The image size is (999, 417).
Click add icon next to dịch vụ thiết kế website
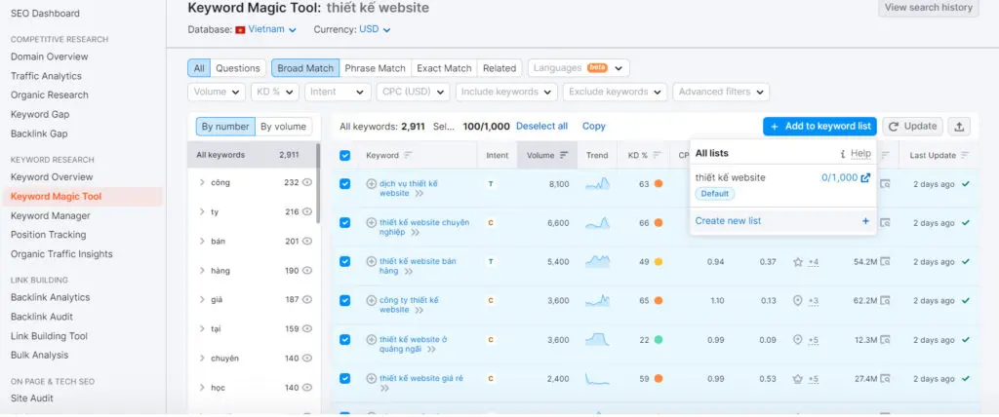[x=371, y=183]
